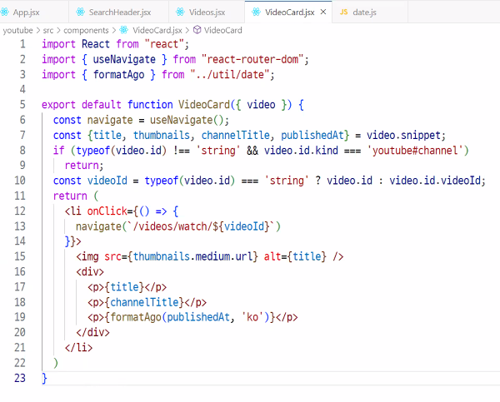The width and height of the screenshot is (500, 402).
Task: Click thumbnails in destructuring on line 7
Action: [x=162, y=135]
